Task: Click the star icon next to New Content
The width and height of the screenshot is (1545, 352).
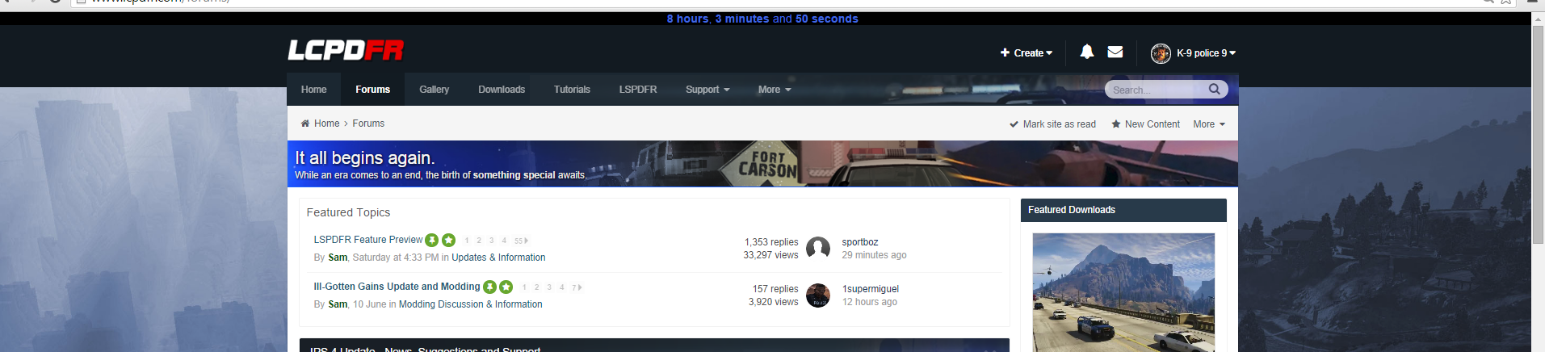Action: [x=1116, y=124]
